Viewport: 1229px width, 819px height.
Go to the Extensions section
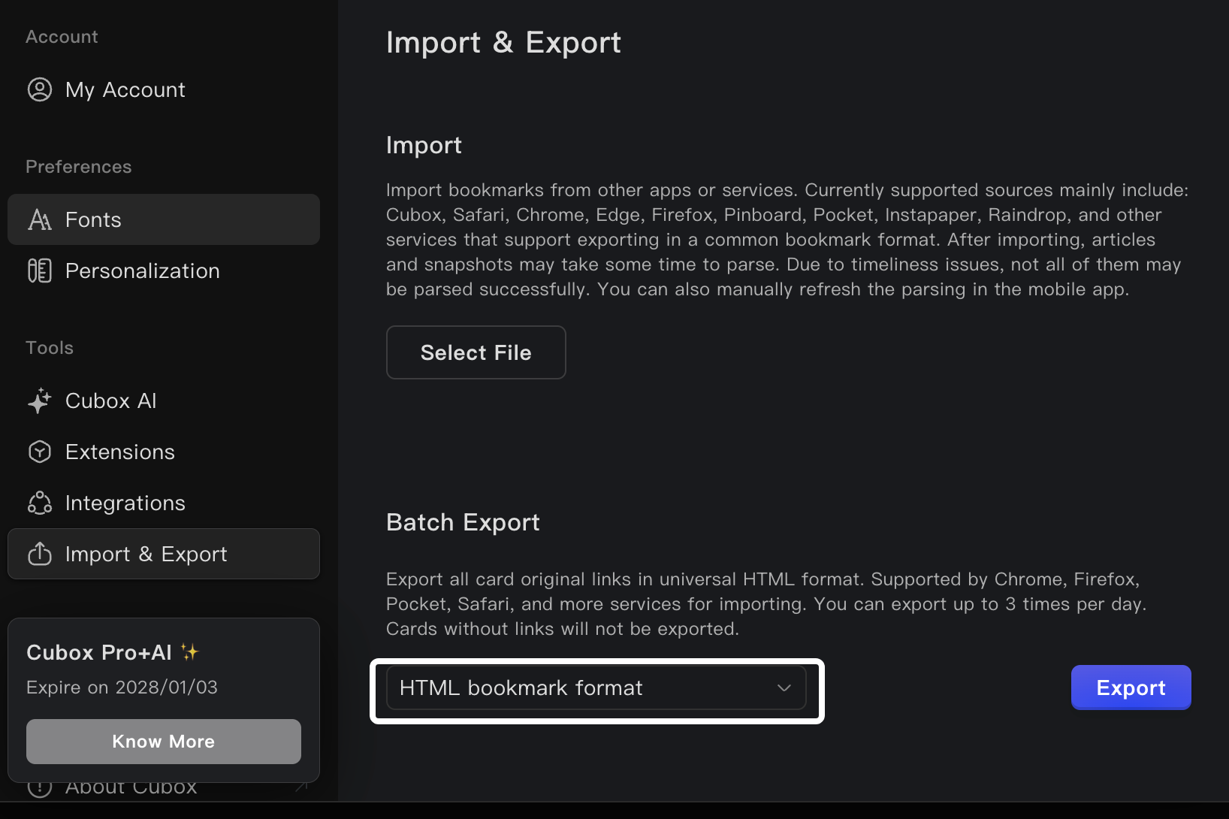tap(119, 452)
